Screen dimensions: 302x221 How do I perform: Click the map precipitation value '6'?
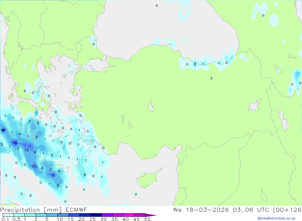[35, 152]
